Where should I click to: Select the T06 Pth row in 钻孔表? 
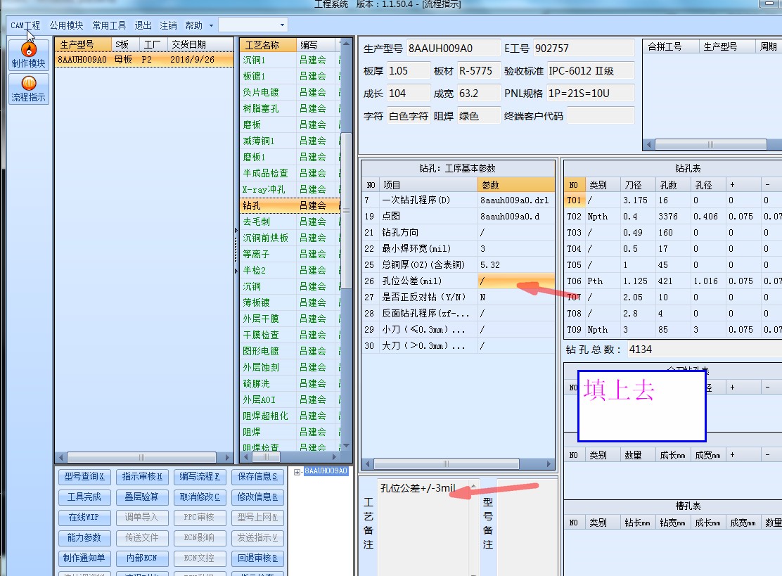tap(673, 281)
